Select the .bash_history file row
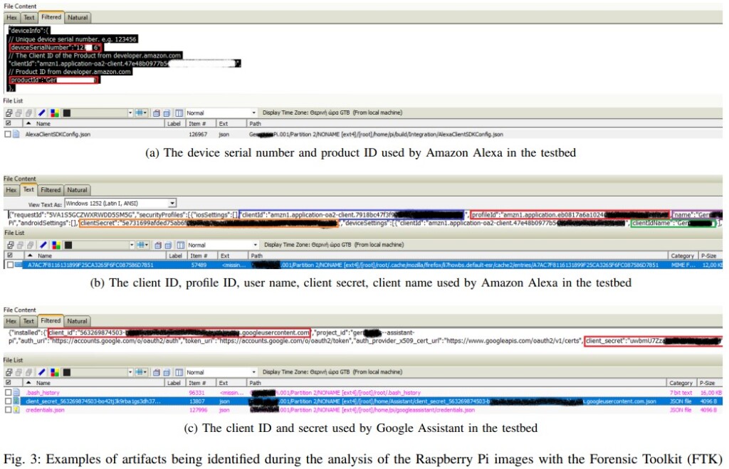The width and height of the screenshot is (729, 469). point(362,393)
